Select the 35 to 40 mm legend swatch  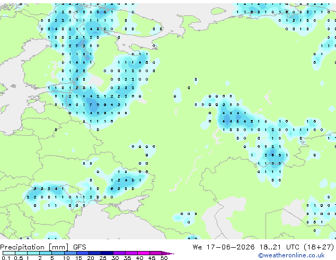[x=131, y=253]
